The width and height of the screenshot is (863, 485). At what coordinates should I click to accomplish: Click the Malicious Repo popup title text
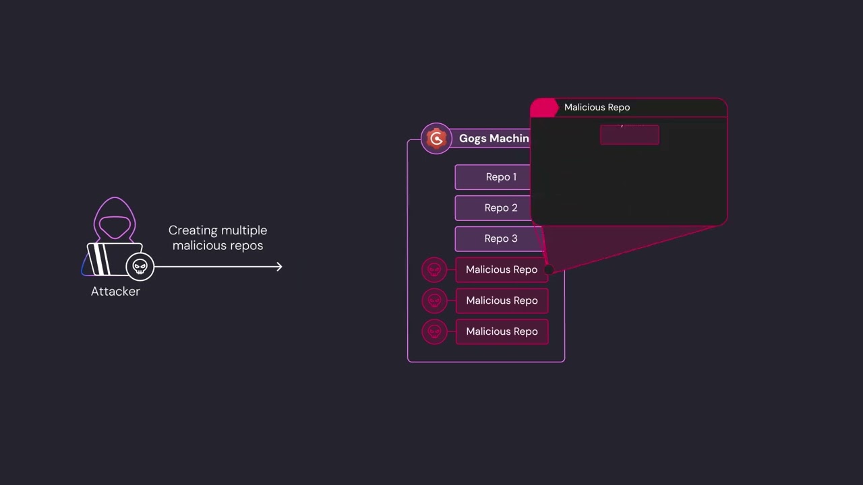tap(597, 107)
